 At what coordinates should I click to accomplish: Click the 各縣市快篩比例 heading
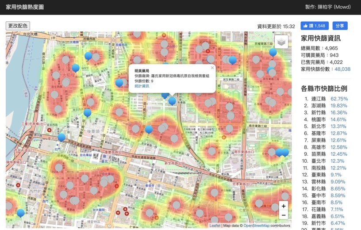(324, 88)
